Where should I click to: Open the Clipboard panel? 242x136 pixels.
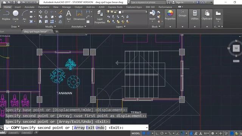click(x=207, y=15)
